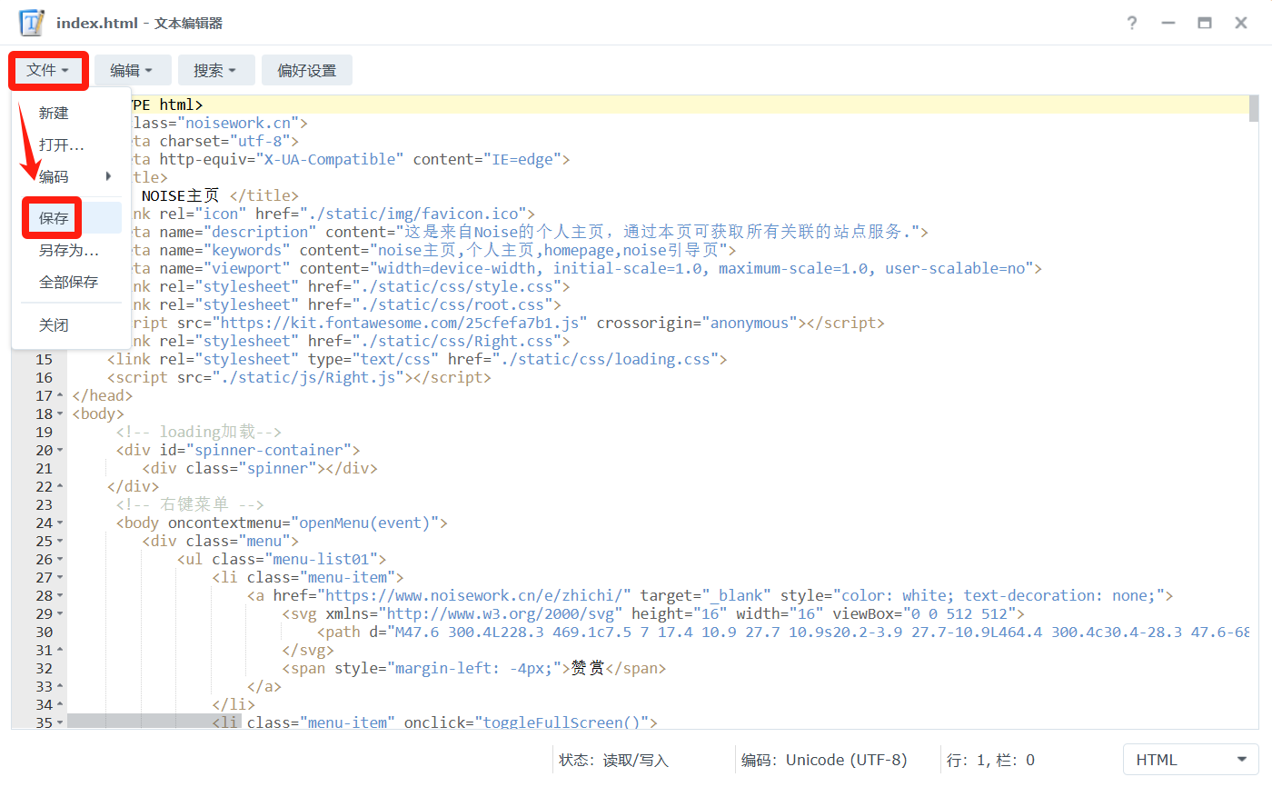Screen dimensions: 1272x787
Task: Click the text editor app icon
Action: (32, 23)
